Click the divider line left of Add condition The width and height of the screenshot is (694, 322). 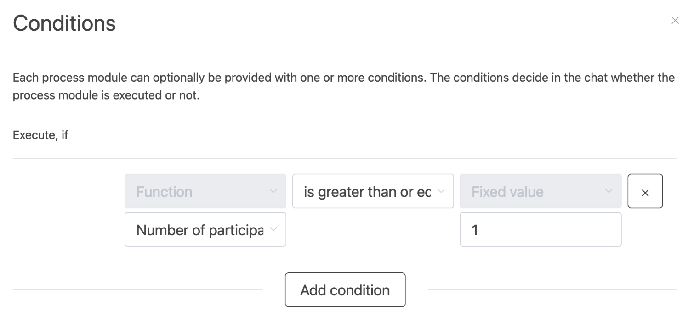[138, 290]
